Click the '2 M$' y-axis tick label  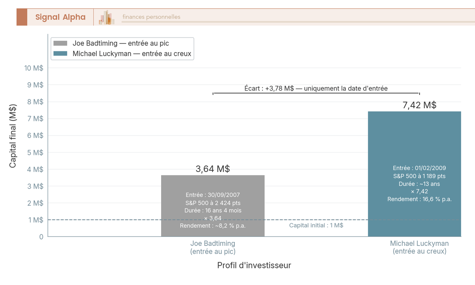point(36,203)
